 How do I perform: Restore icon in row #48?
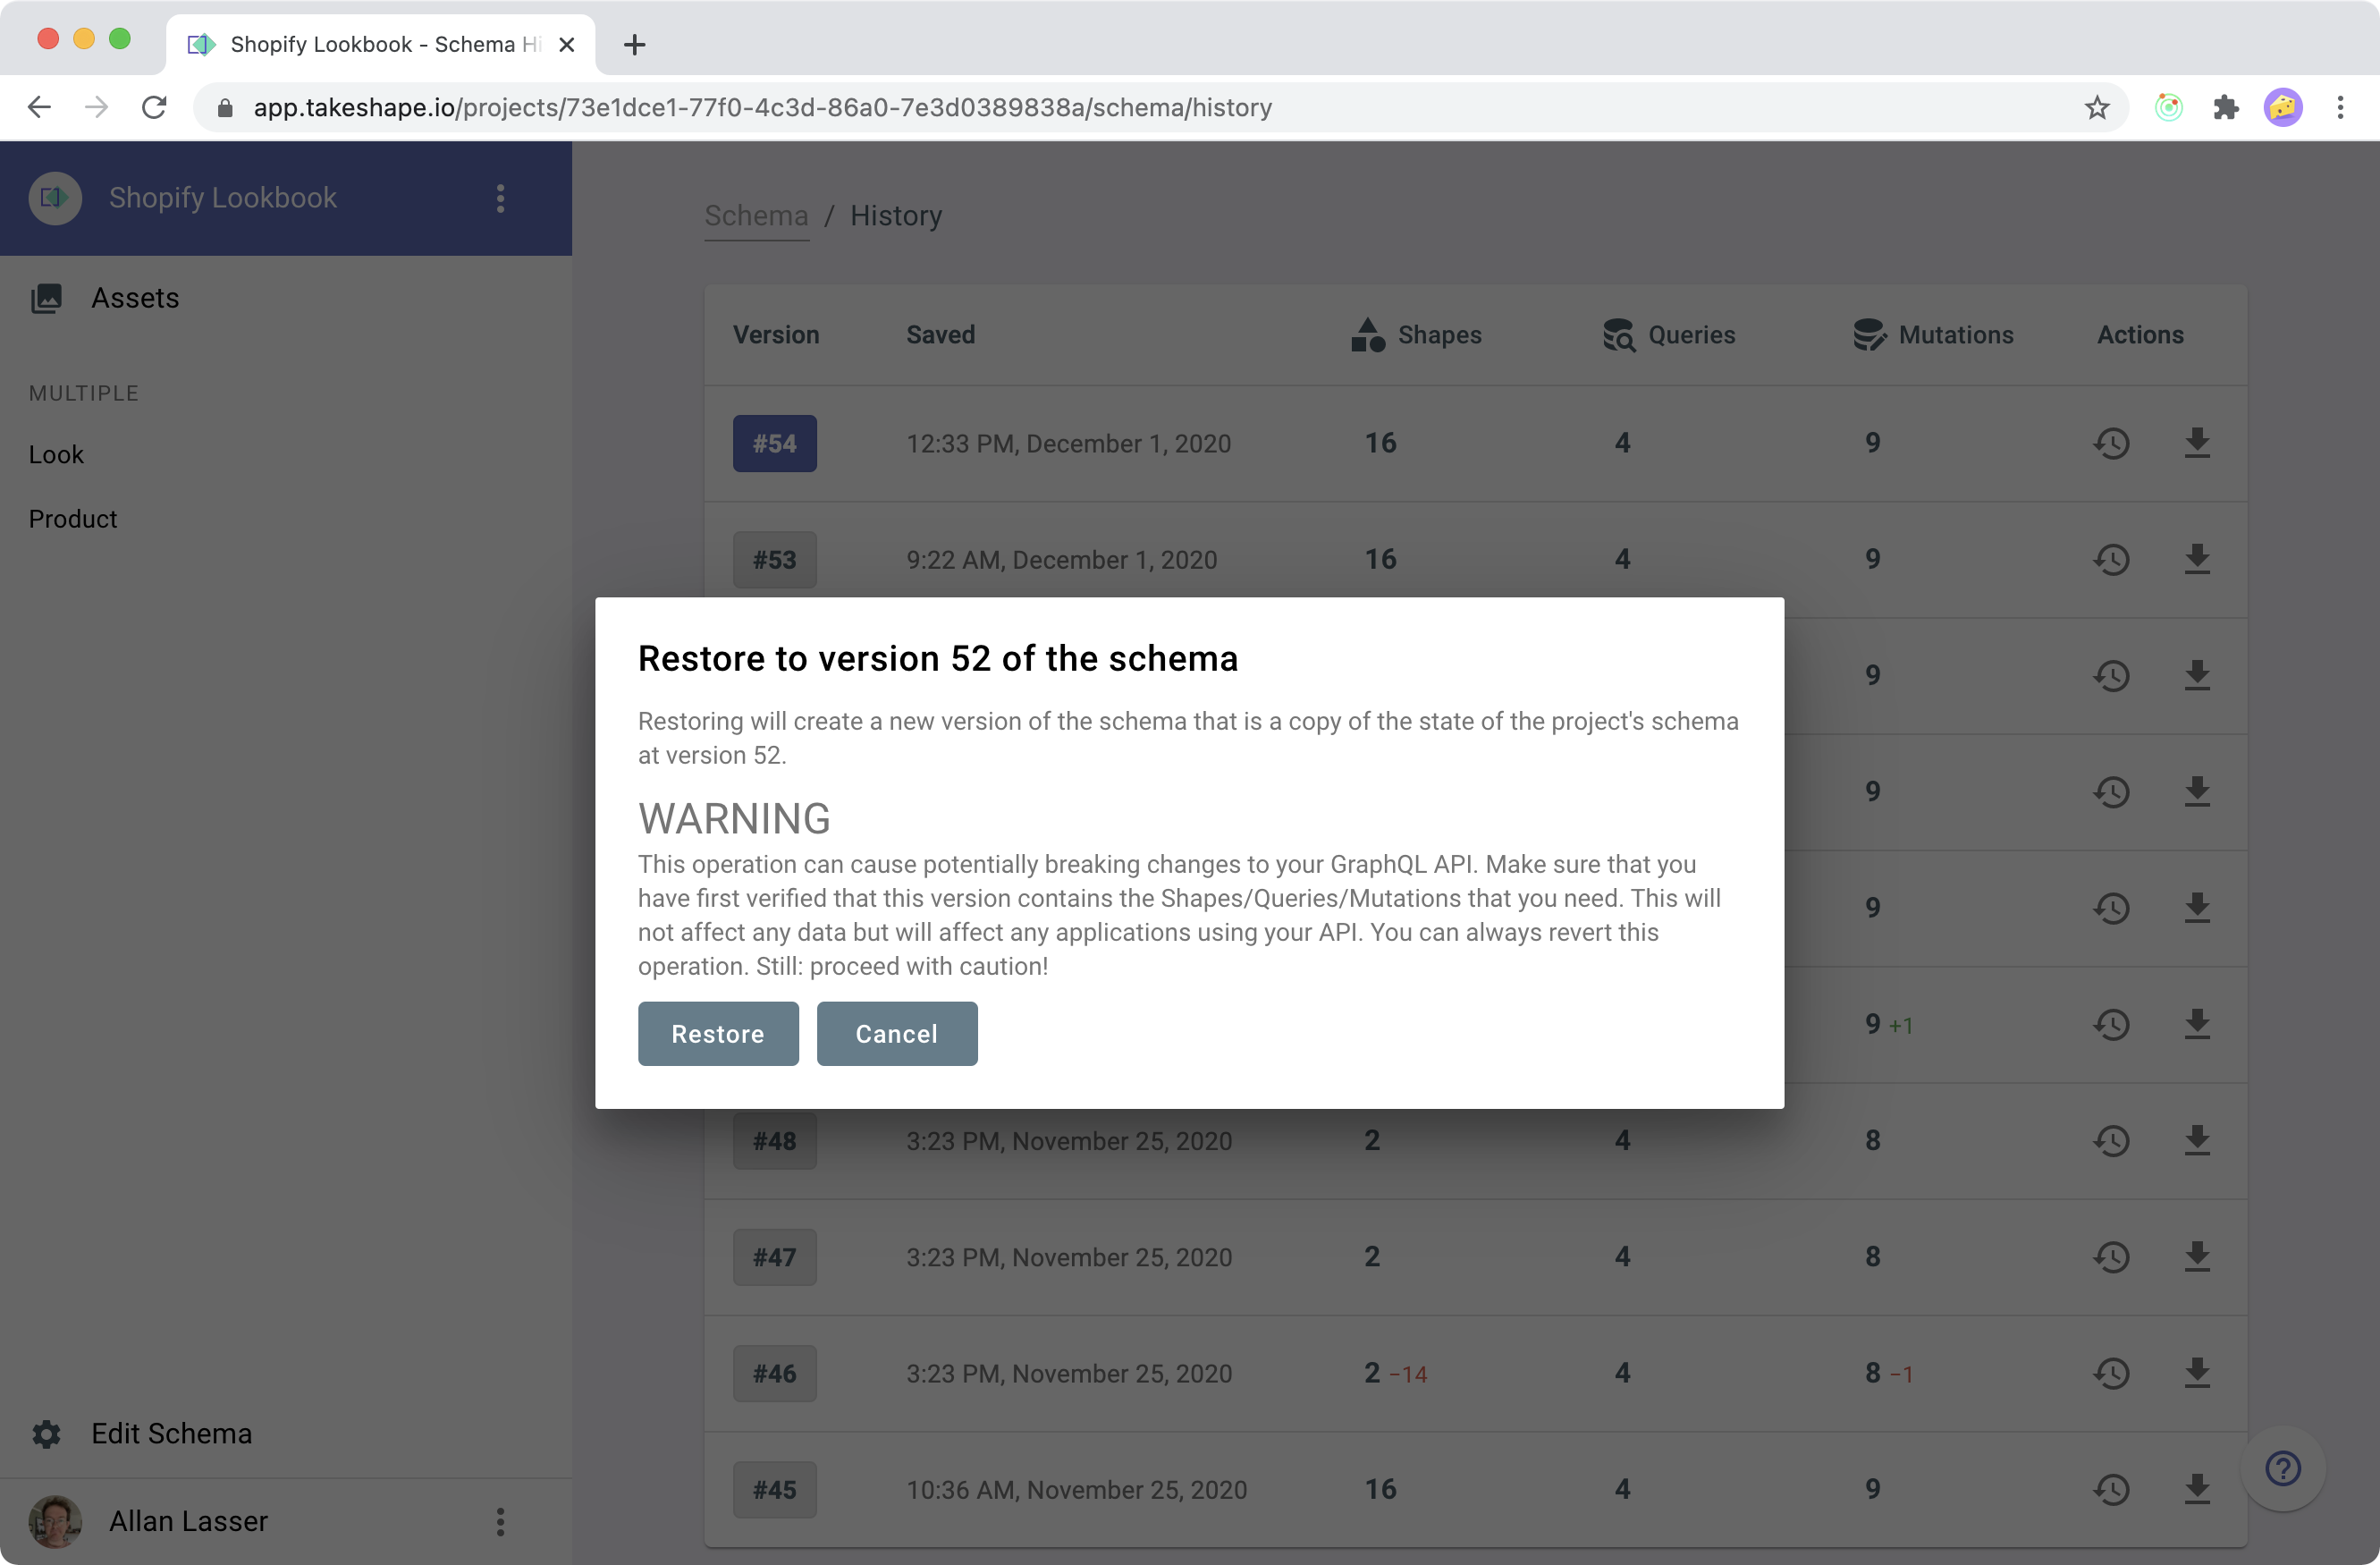point(2112,1141)
